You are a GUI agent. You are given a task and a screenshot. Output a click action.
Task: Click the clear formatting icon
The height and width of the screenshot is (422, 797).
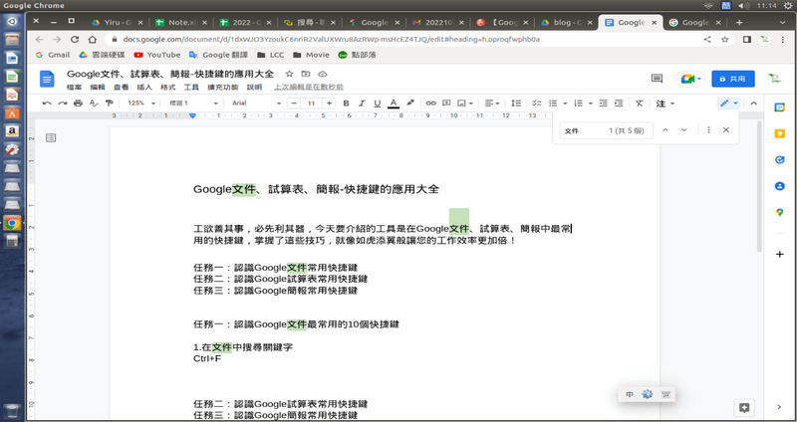pyautogui.click(x=639, y=104)
